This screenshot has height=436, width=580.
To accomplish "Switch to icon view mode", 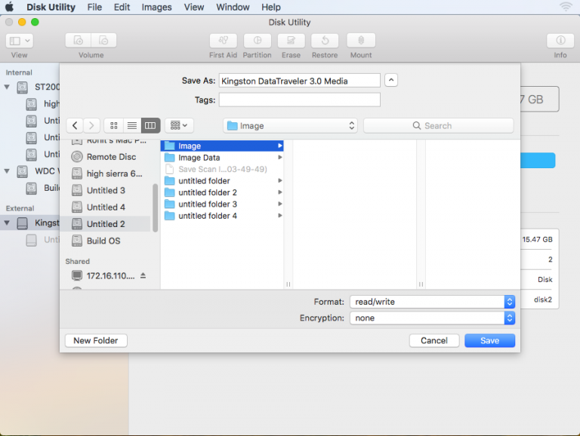I will [114, 126].
